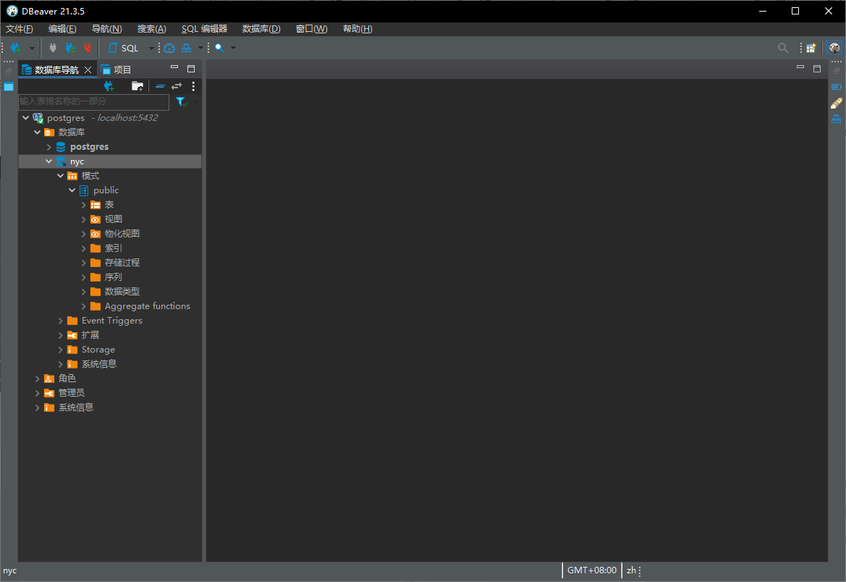Open dropdown arrow next to SQL button
This screenshot has width=846, height=582.
tap(151, 48)
